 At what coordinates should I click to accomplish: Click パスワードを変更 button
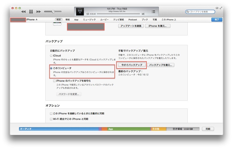click(x=69, y=94)
